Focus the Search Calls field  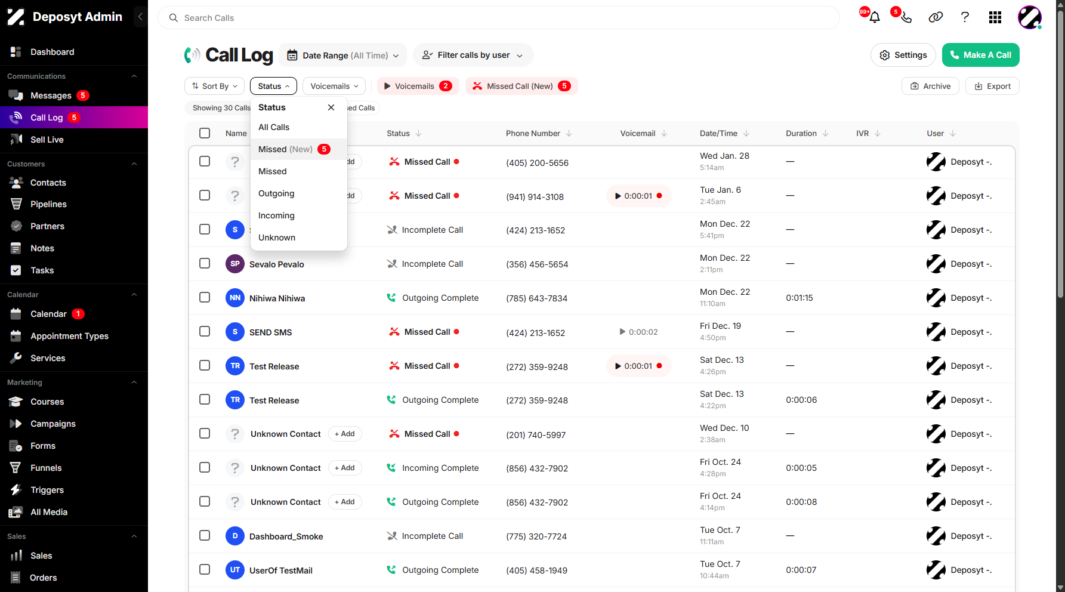(499, 18)
